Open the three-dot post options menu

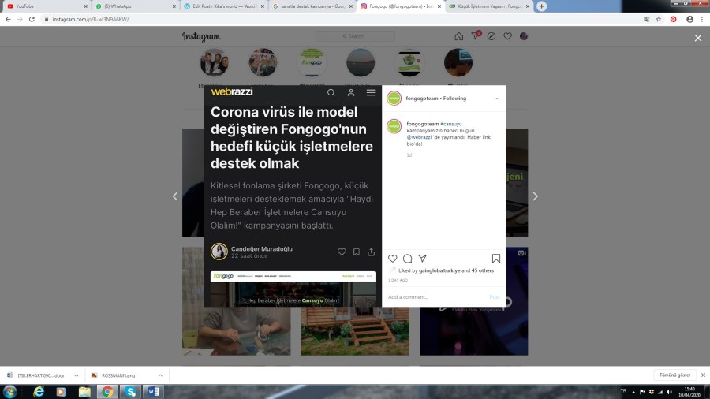coord(496,99)
